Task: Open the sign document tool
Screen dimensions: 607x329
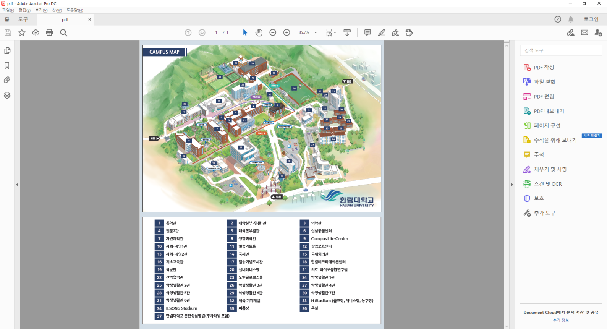Action: (x=395, y=33)
